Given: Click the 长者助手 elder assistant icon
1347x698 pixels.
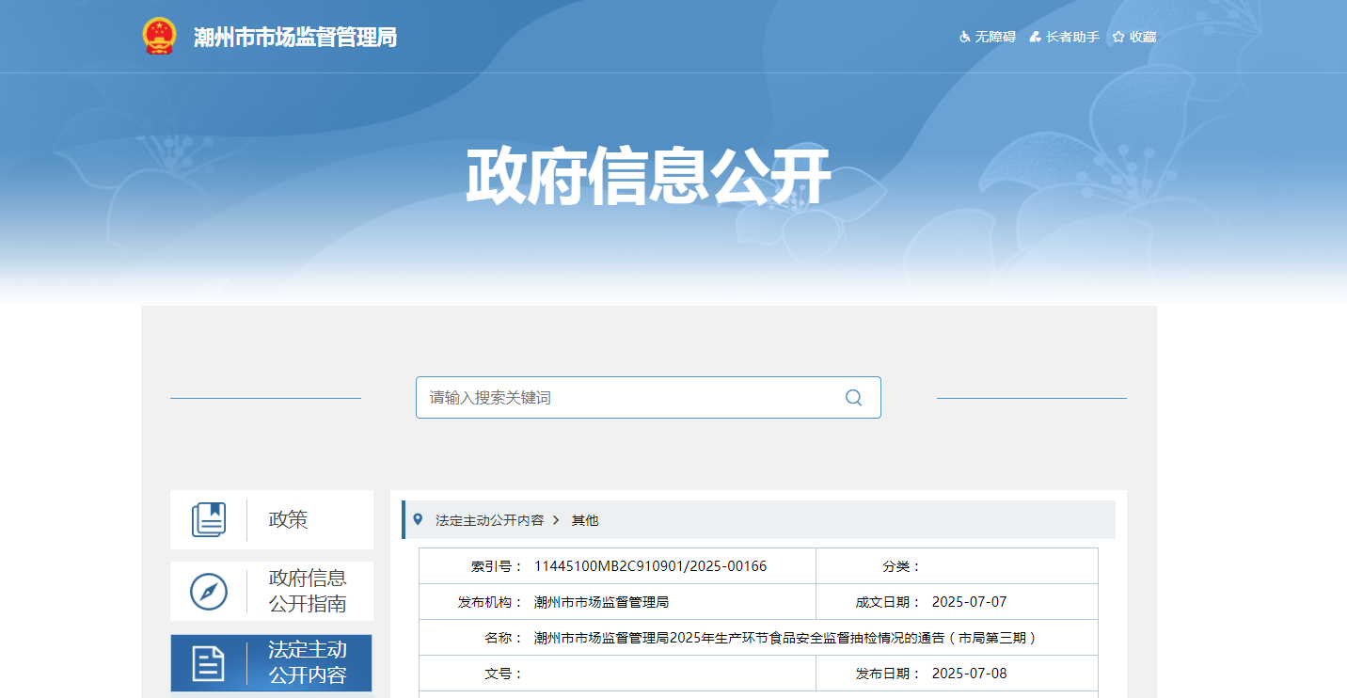Looking at the screenshot, I should pos(1035,37).
